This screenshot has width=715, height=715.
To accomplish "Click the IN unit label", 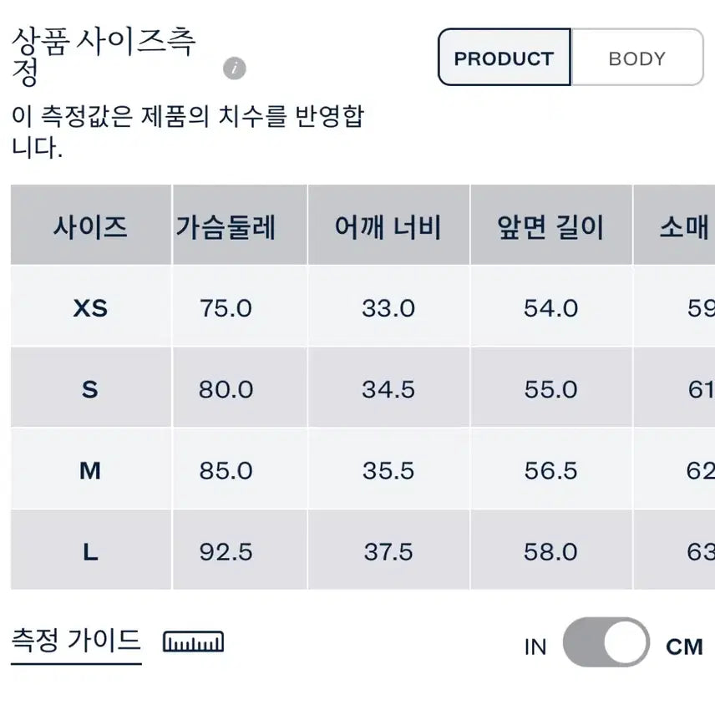I will 535,647.
